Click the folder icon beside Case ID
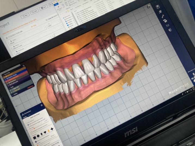The width and height of the screenshot is (195, 146). pyautogui.click(x=47, y=20)
